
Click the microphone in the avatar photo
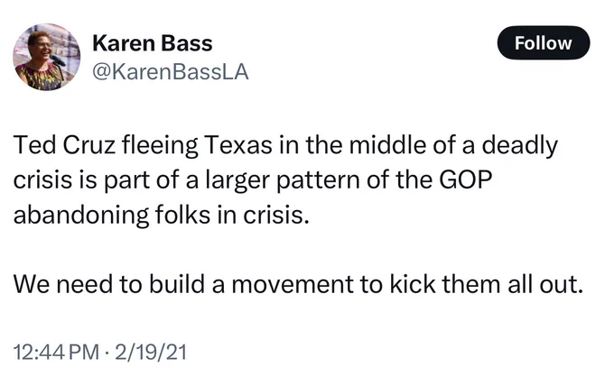(59, 60)
